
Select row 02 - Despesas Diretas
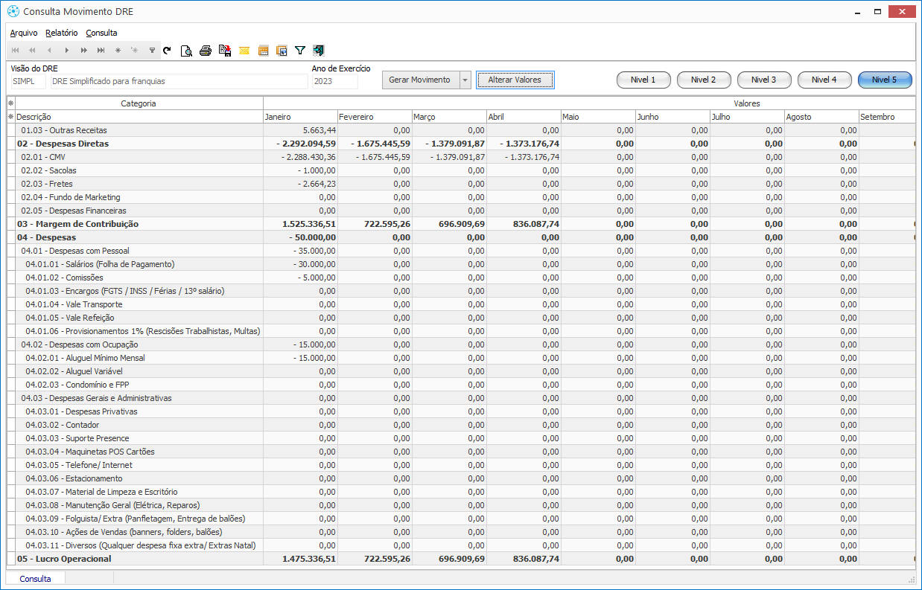[461, 144]
